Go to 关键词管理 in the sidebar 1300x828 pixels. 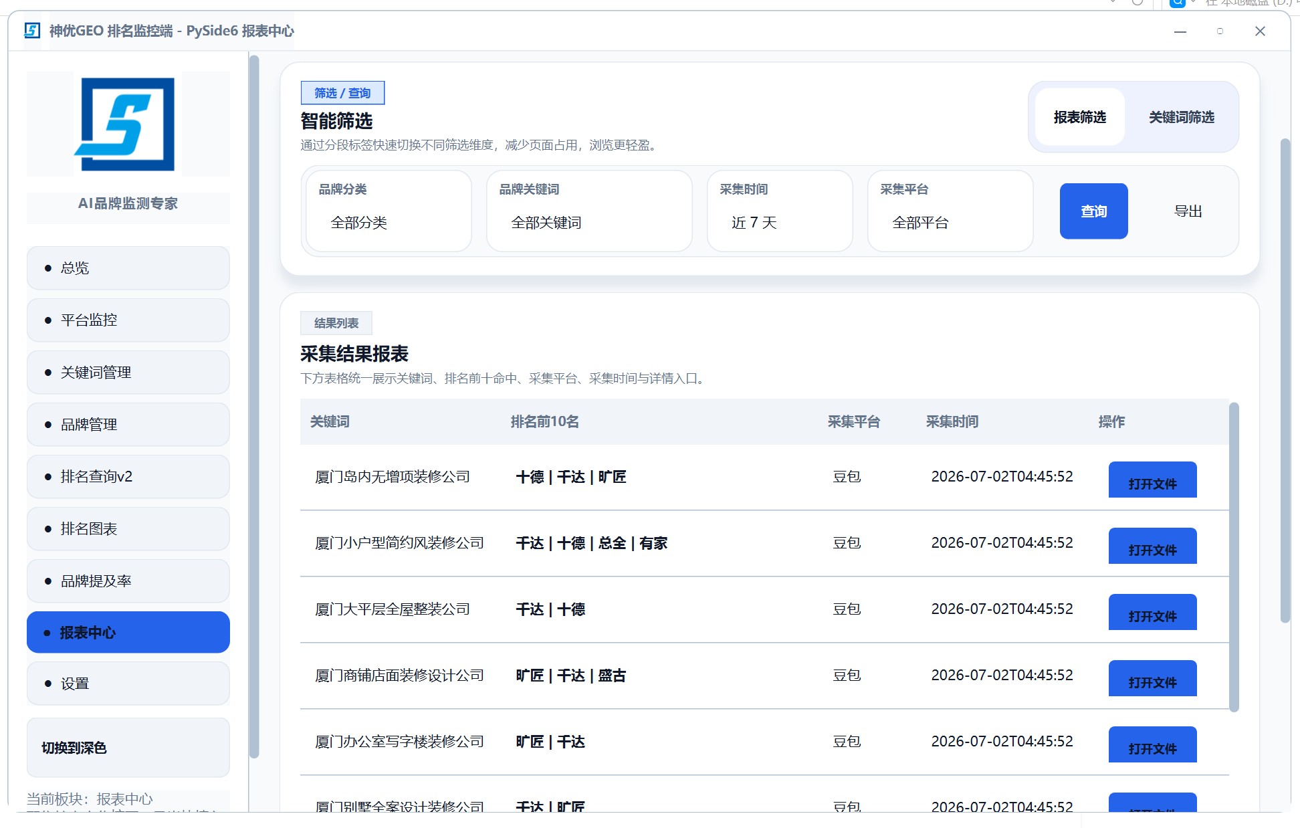pyautogui.click(x=128, y=373)
